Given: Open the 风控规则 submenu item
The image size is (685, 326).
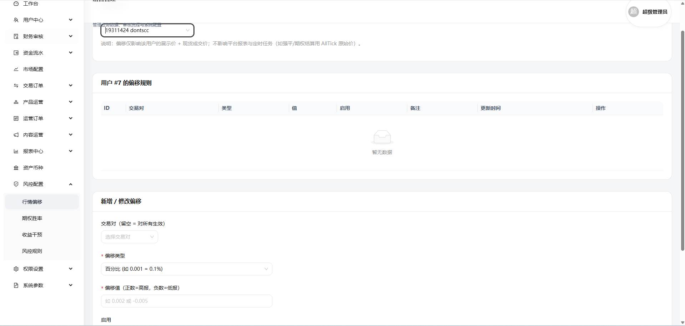Looking at the screenshot, I should [42, 251].
